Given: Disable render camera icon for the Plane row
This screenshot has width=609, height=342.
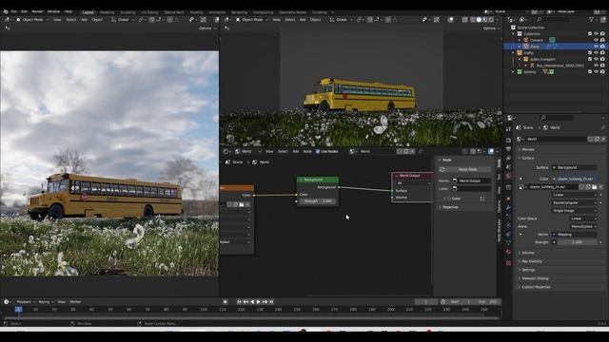Looking at the screenshot, I should pyautogui.click(x=602, y=47).
